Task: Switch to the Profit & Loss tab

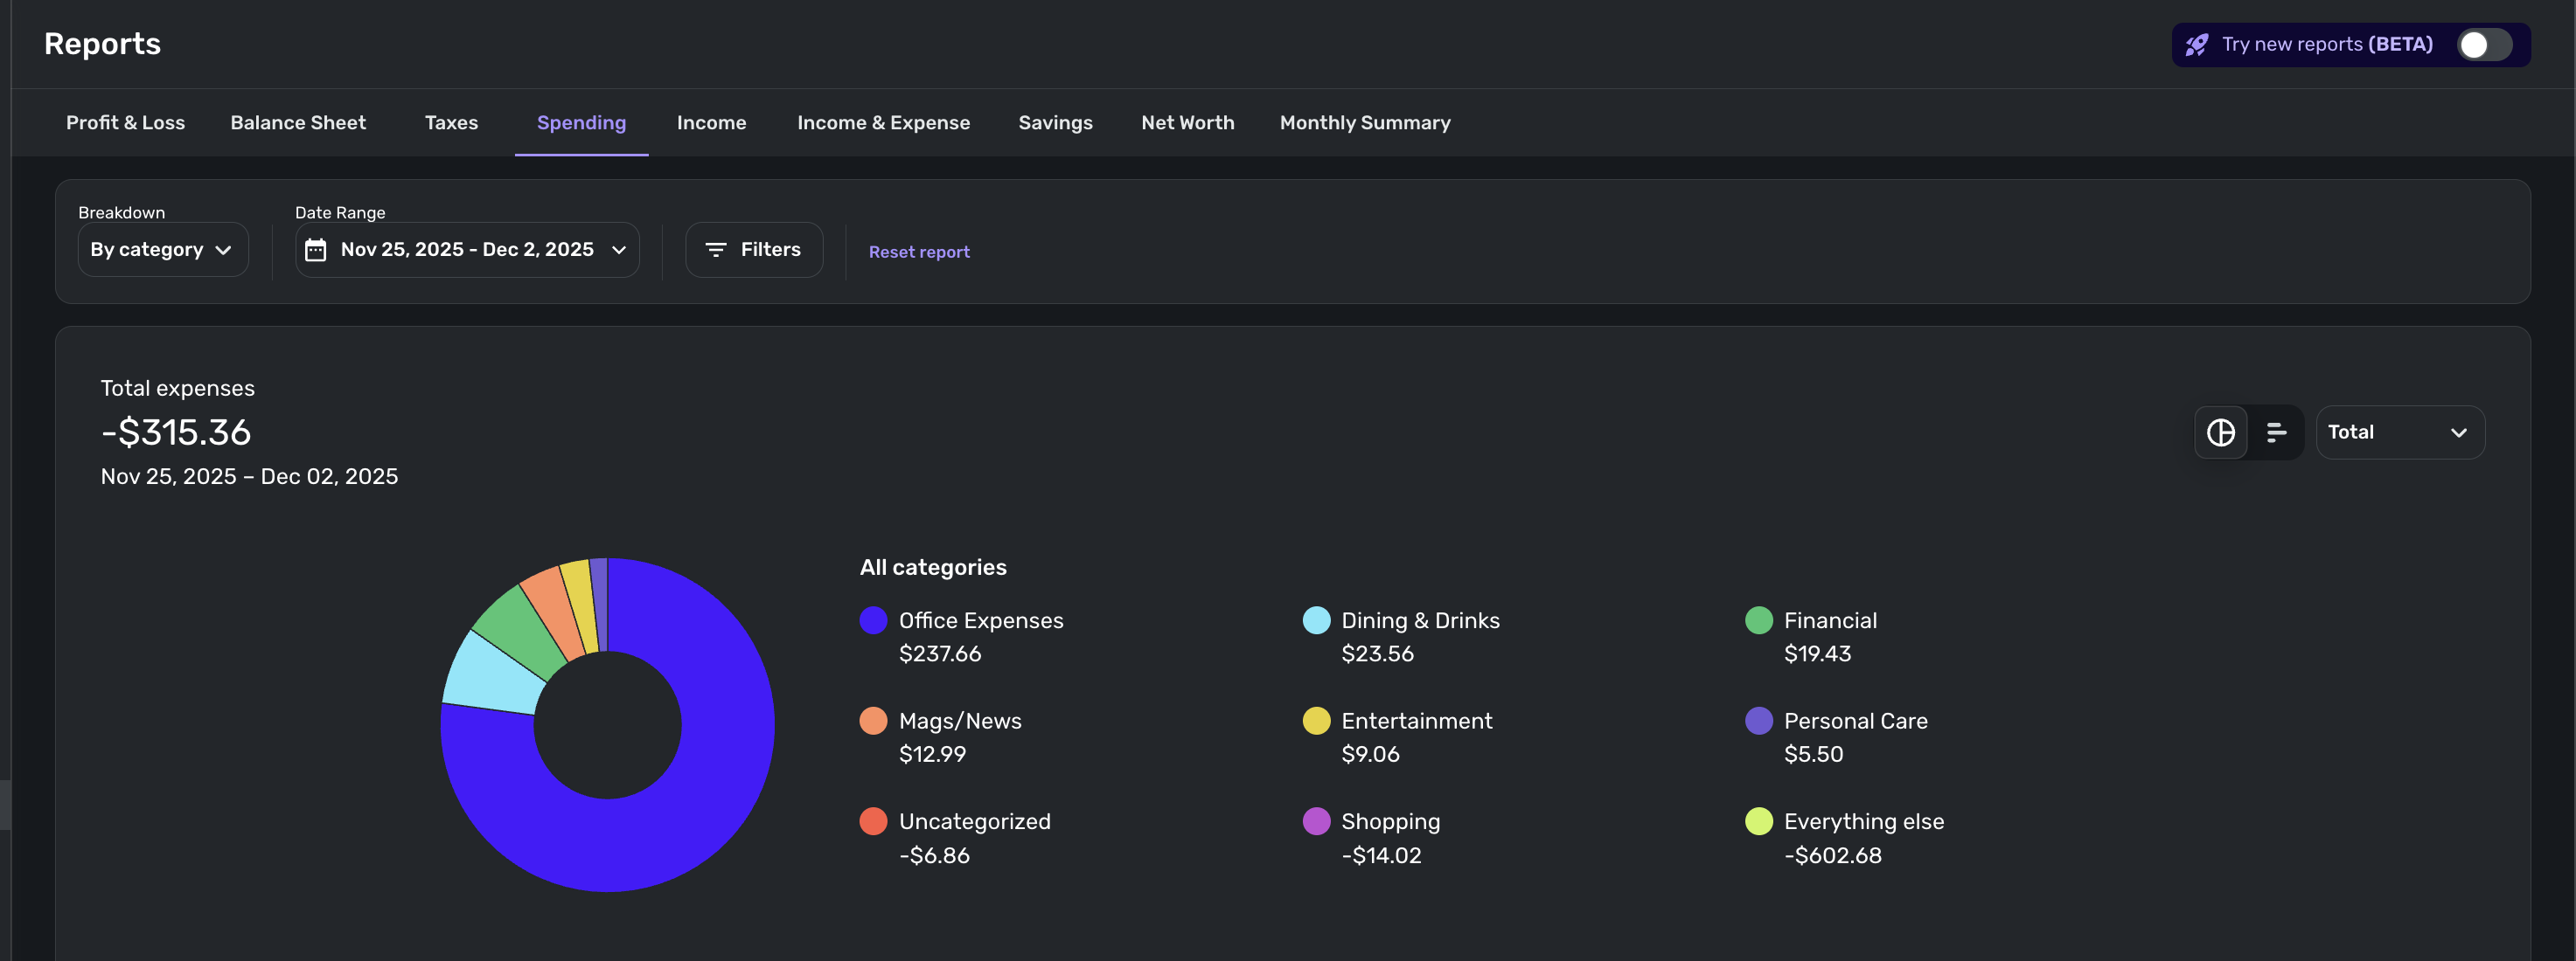Action: point(125,123)
